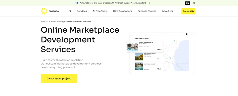Viewport: 238px width, 96px height.
Task: Click the map in the property mockup
Action: [x=176, y=56]
